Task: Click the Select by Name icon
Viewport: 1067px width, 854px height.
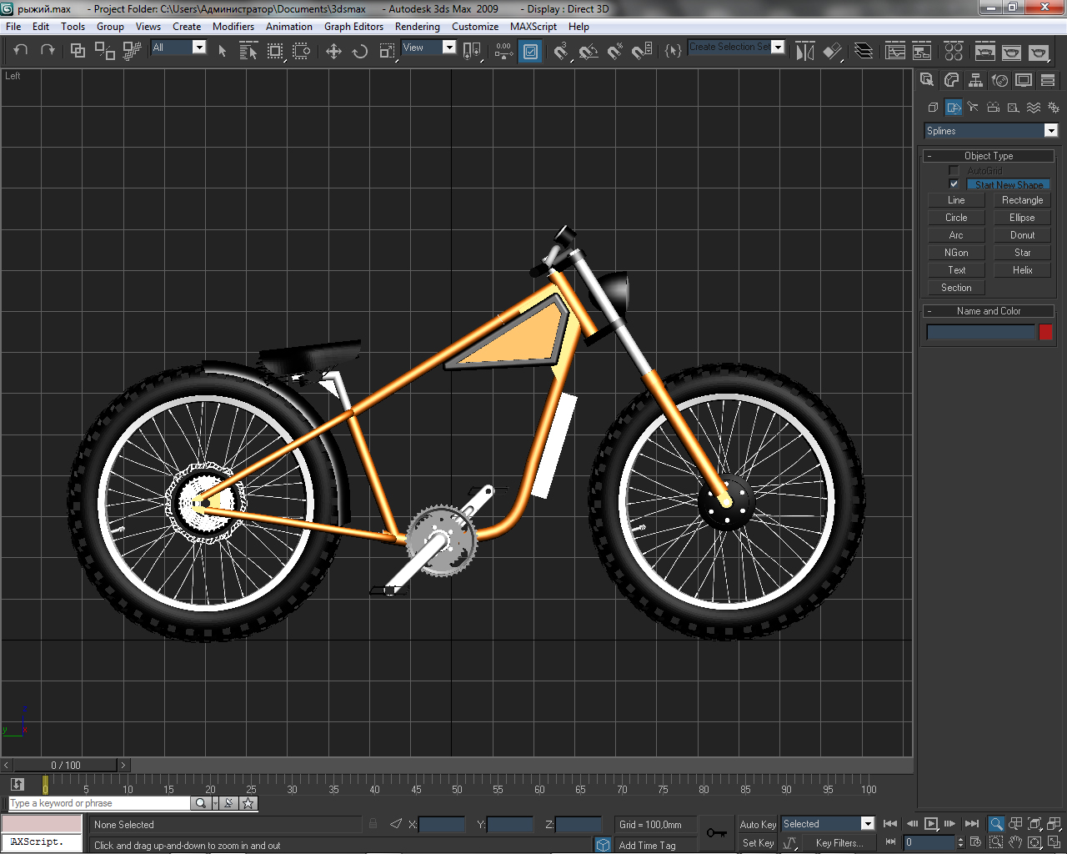Action: click(248, 52)
